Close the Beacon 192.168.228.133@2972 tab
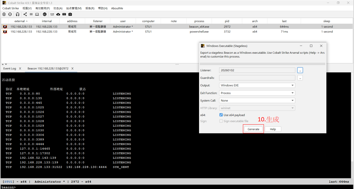The height and width of the screenshot is (189, 354). (x=72, y=69)
